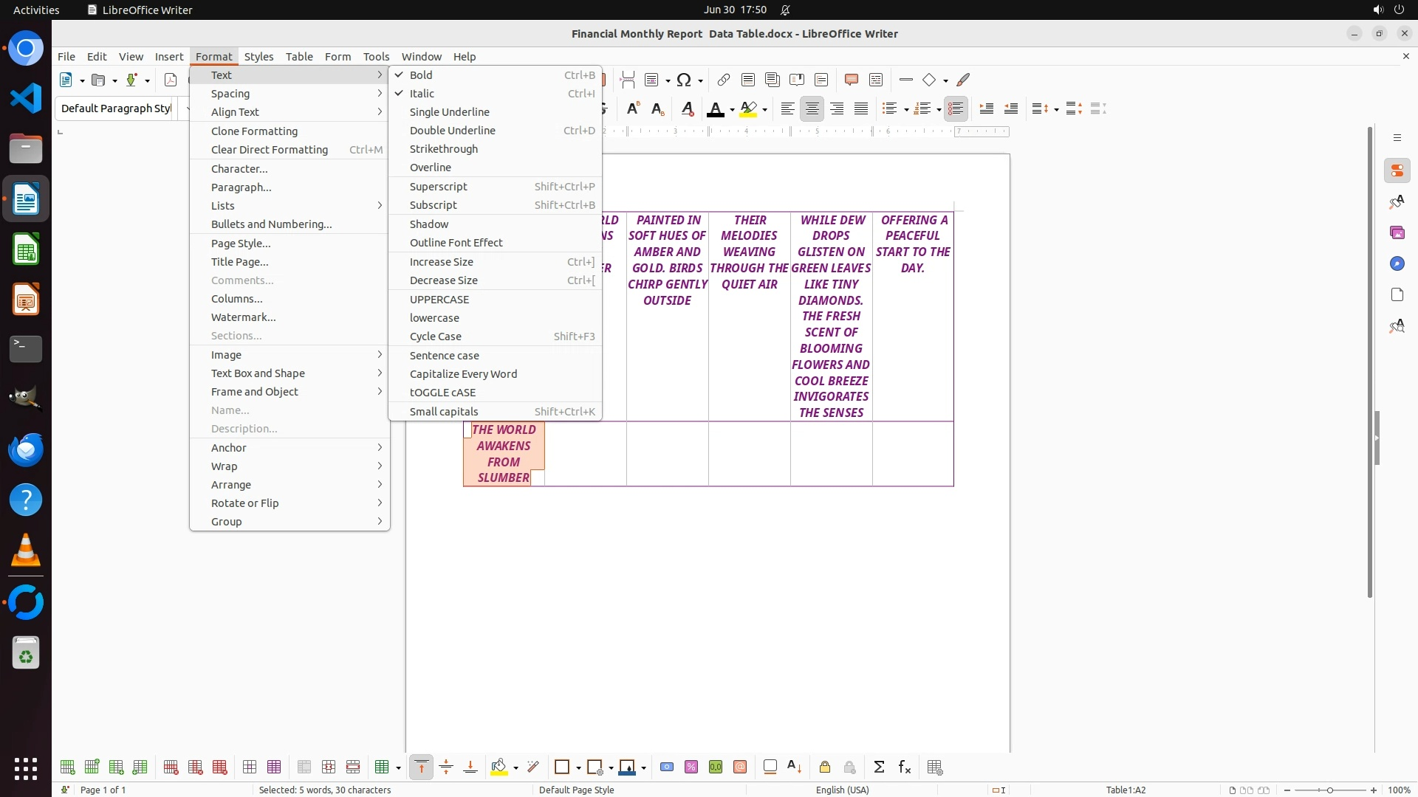Image resolution: width=1418 pixels, height=797 pixels.
Task: Uncheck the Bold menu item
Action: click(421, 75)
